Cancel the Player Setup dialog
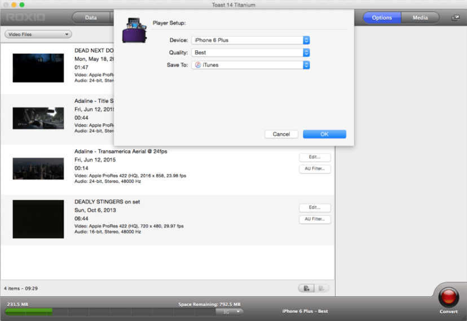467x321 pixels. pos(281,134)
